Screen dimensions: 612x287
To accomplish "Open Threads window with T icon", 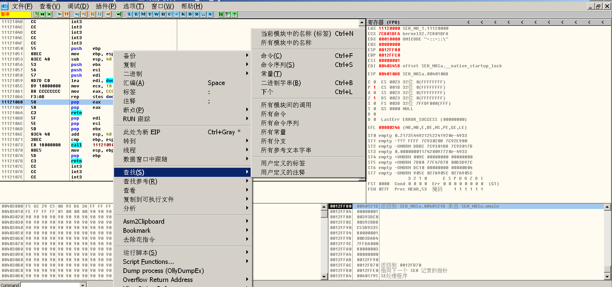I will click(150, 14).
